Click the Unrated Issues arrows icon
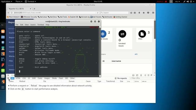The height and width of the screenshot is (110, 196). [122, 34]
